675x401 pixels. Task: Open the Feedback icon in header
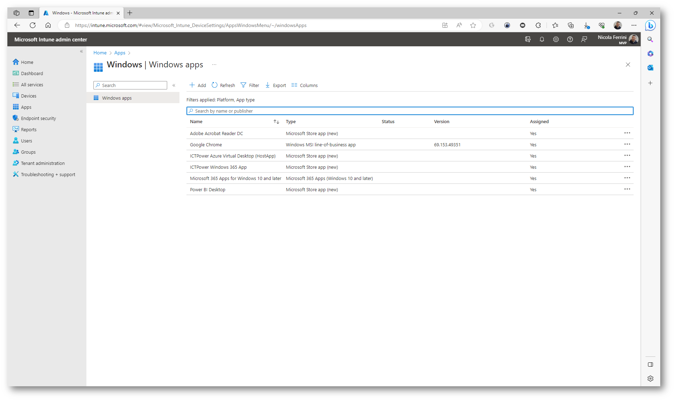[584, 39]
